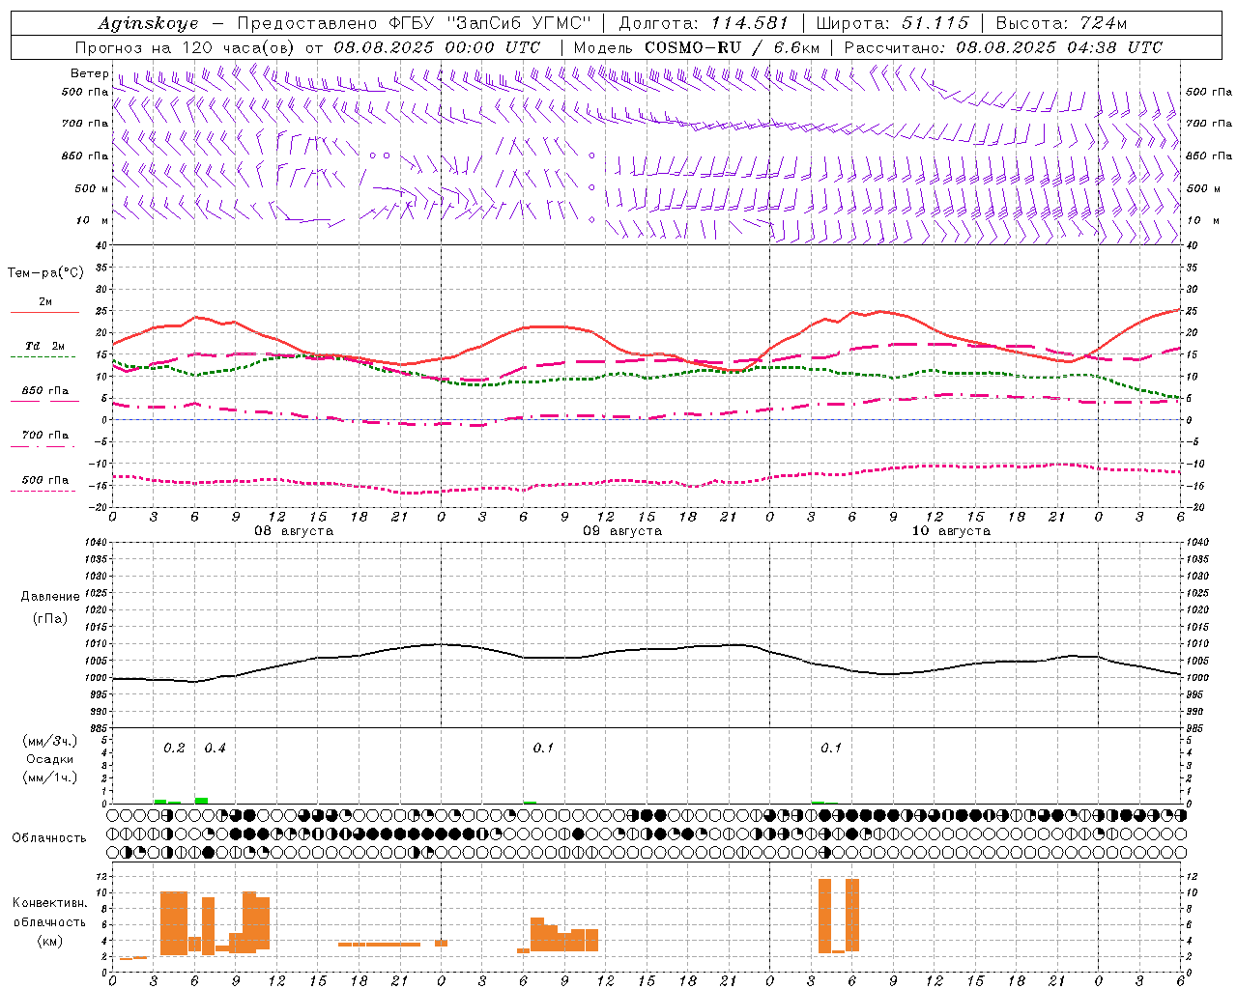Click the "0.1" precipitation value above 10 августа

pos(831,749)
